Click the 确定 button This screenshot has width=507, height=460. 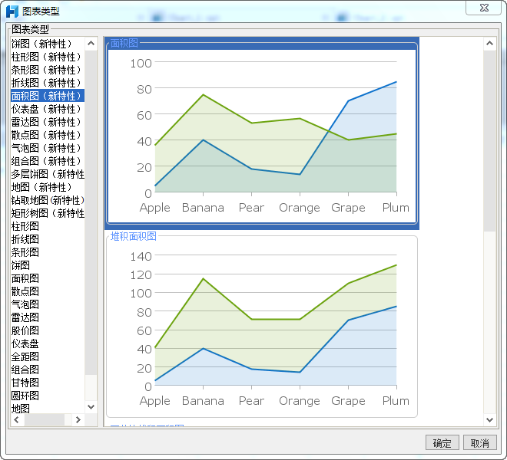[x=442, y=442]
